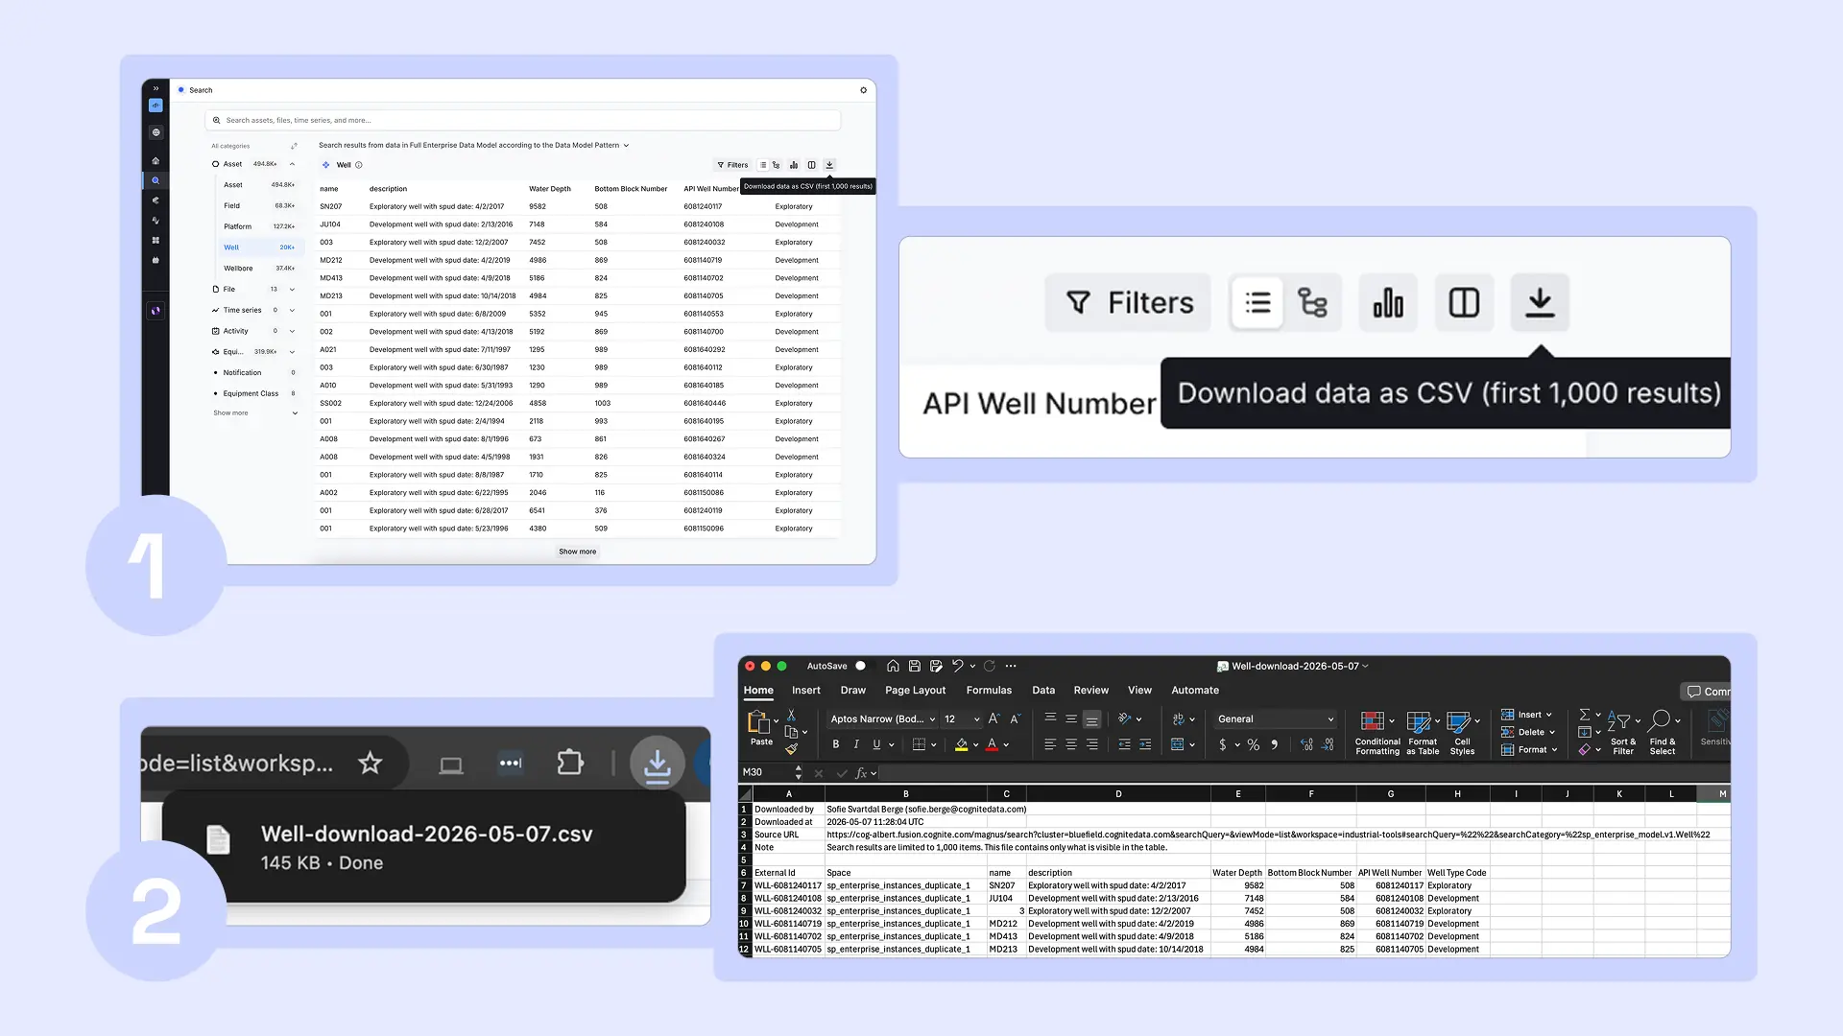Click the download CSV icon in the enlarged toolbar callout
Viewport: 1843px width, 1036px height.
pyautogui.click(x=1540, y=303)
